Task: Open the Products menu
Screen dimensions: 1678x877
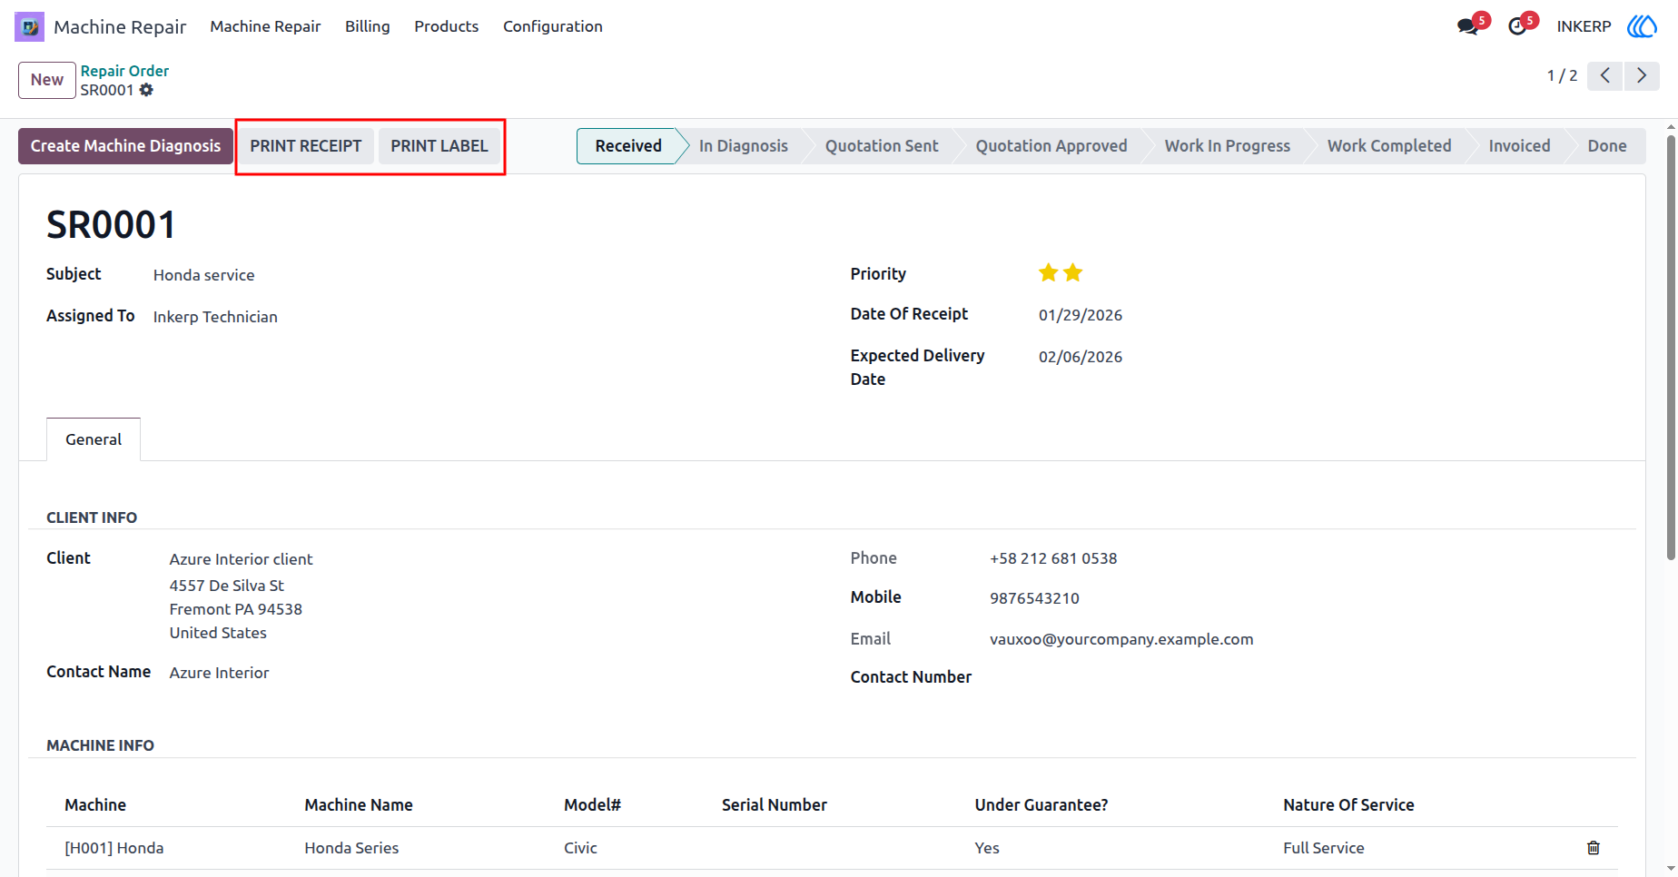Action: click(x=446, y=26)
